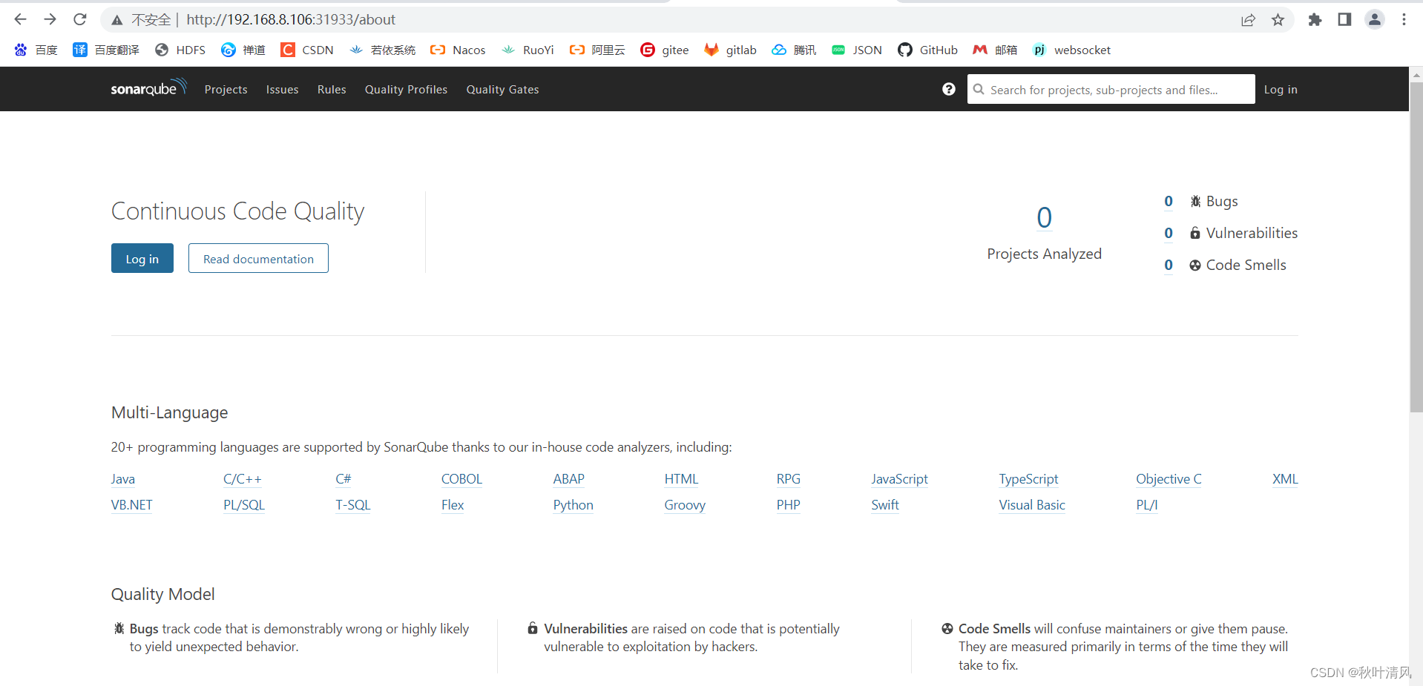Open the browser extensions puzzle icon
Image resolution: width=1423 pixels, height=686 pixels.
(1315, 20)
